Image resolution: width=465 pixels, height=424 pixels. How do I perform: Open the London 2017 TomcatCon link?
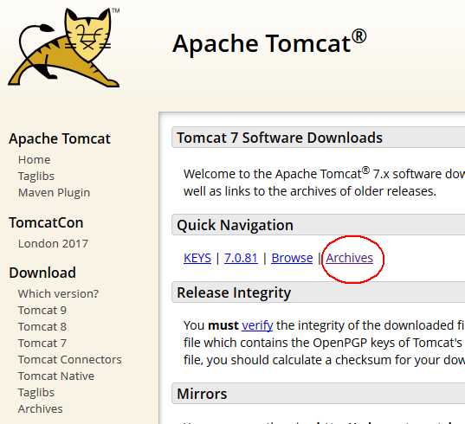click(x=53, y=243)
